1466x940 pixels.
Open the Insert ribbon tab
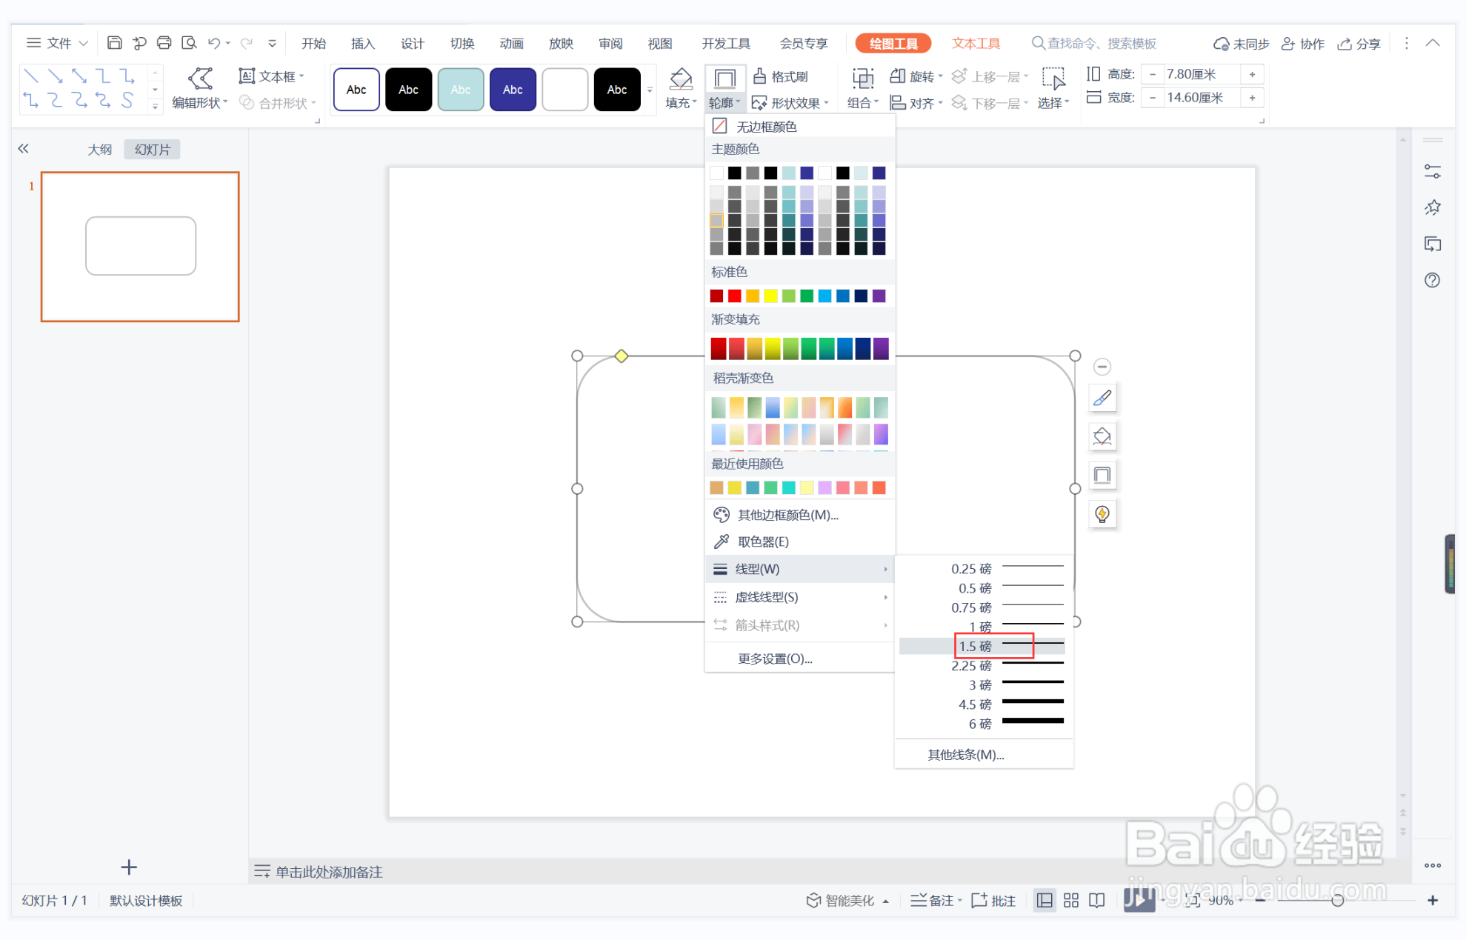point(362,43)
